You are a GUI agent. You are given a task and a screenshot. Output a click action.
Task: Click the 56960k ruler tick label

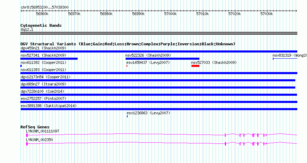(42, 14)
